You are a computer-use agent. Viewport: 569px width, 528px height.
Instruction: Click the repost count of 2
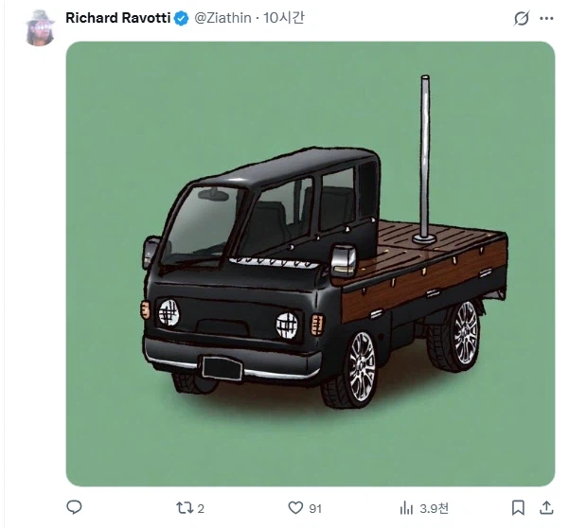click(201, 508)
